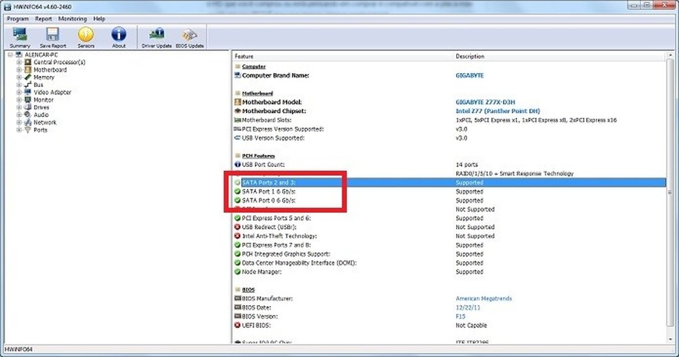
Task: Select the BIOS Manufacturer row
Action: coord(449,298)
